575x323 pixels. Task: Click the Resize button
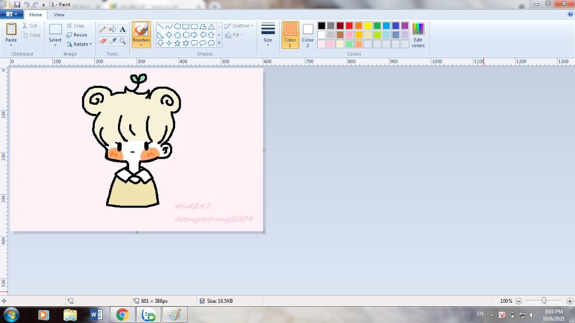tap(77, 35)
